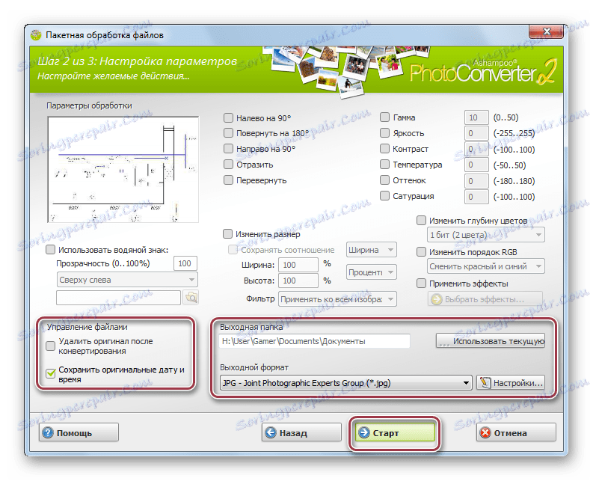
Task: Click the "Высота:" height input field
Action: (298, 281)
